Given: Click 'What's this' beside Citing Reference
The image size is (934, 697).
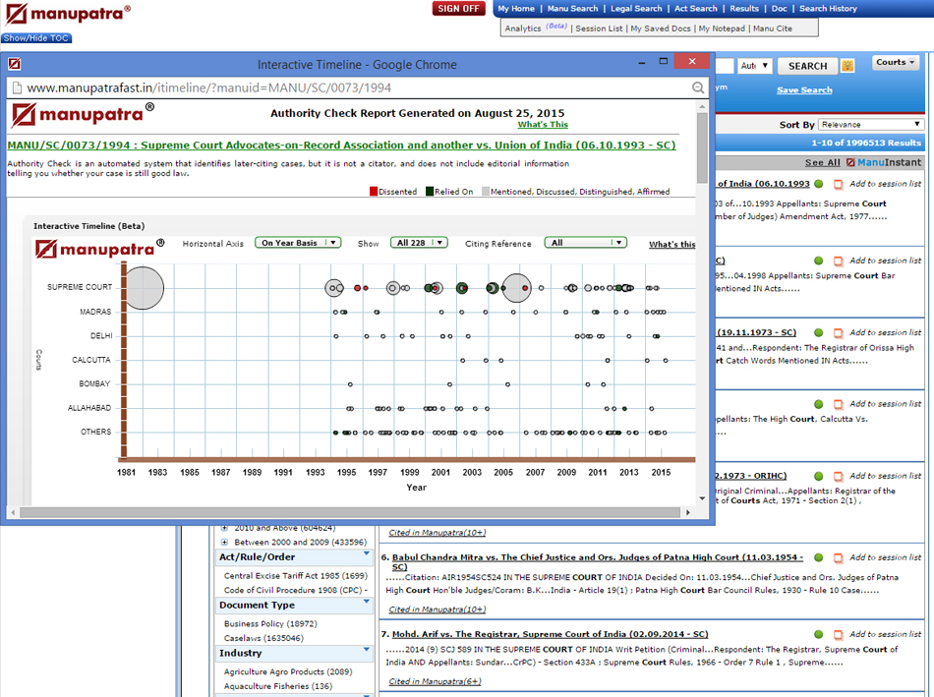Looking at the screenshot, I should coord(671,244).
